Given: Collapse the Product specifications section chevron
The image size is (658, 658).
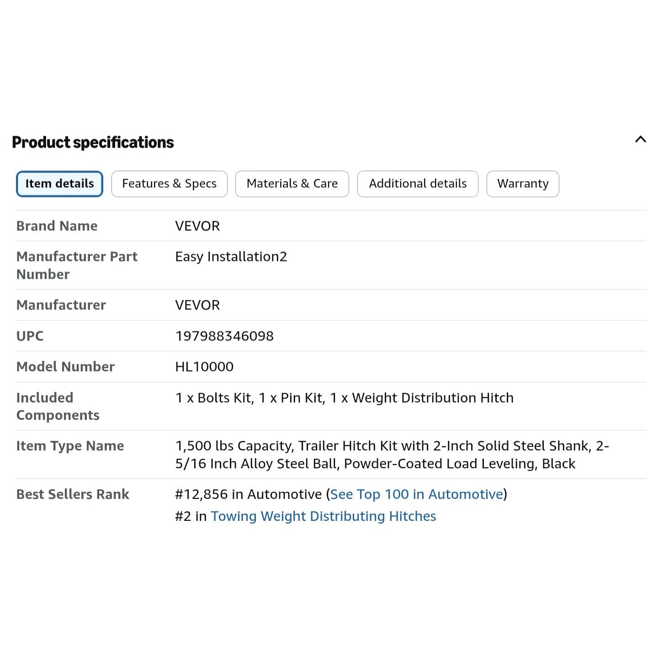Looking at the screenshot, I should [x=640, y=139].
